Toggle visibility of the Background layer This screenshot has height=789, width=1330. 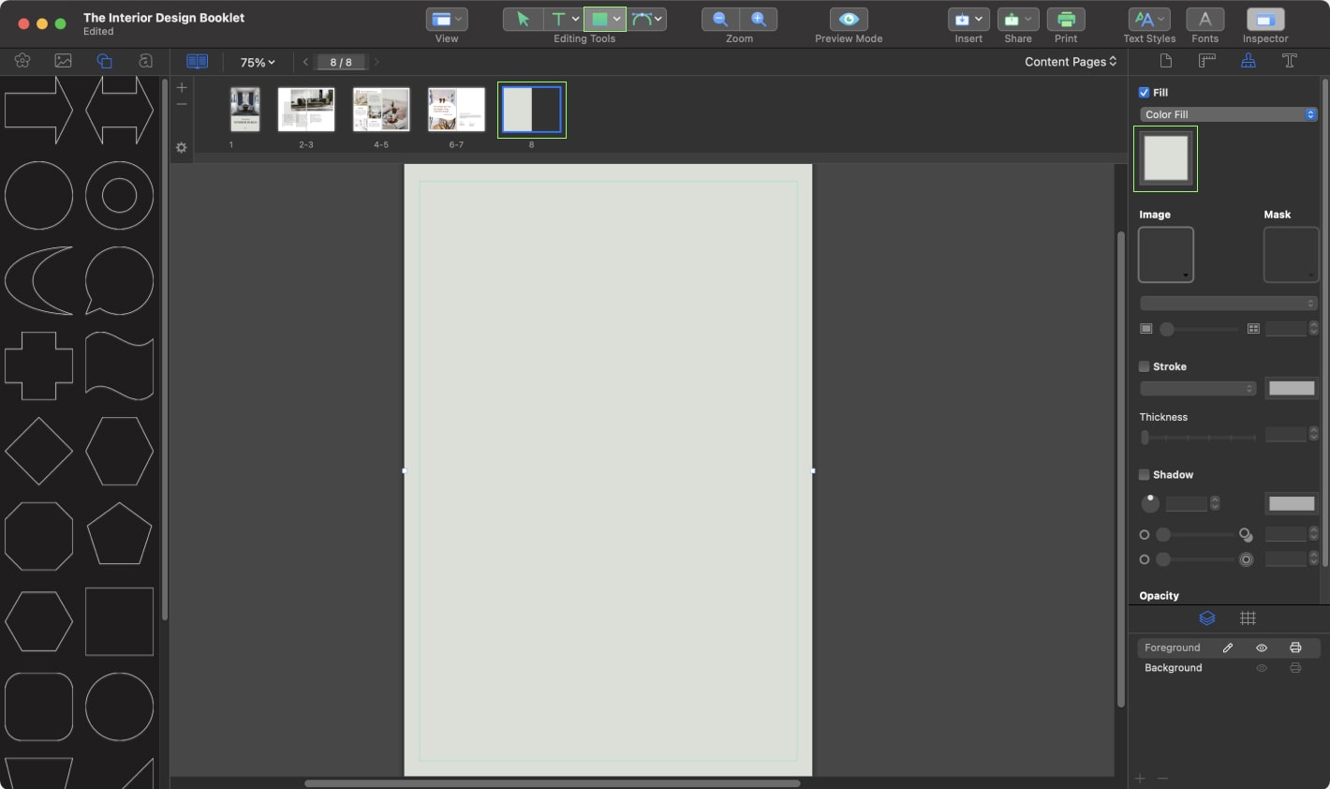(1261, 667)
